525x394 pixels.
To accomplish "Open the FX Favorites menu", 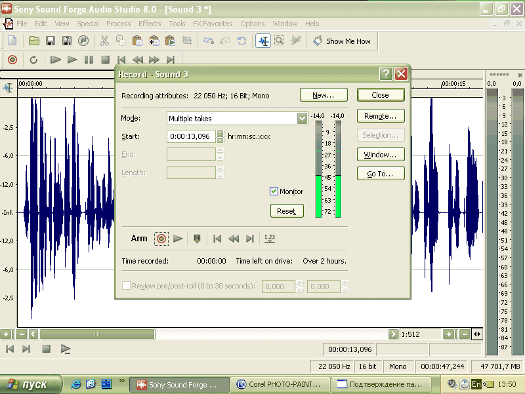I will pyautogui.click(x=213, y=24).
